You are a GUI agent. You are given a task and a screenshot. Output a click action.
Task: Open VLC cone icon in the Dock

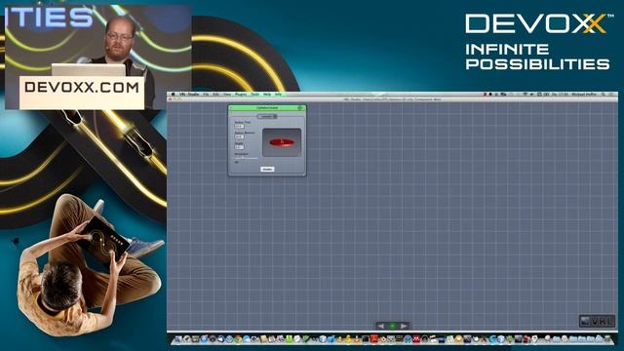pyautogui.click(x=357, y=339)
